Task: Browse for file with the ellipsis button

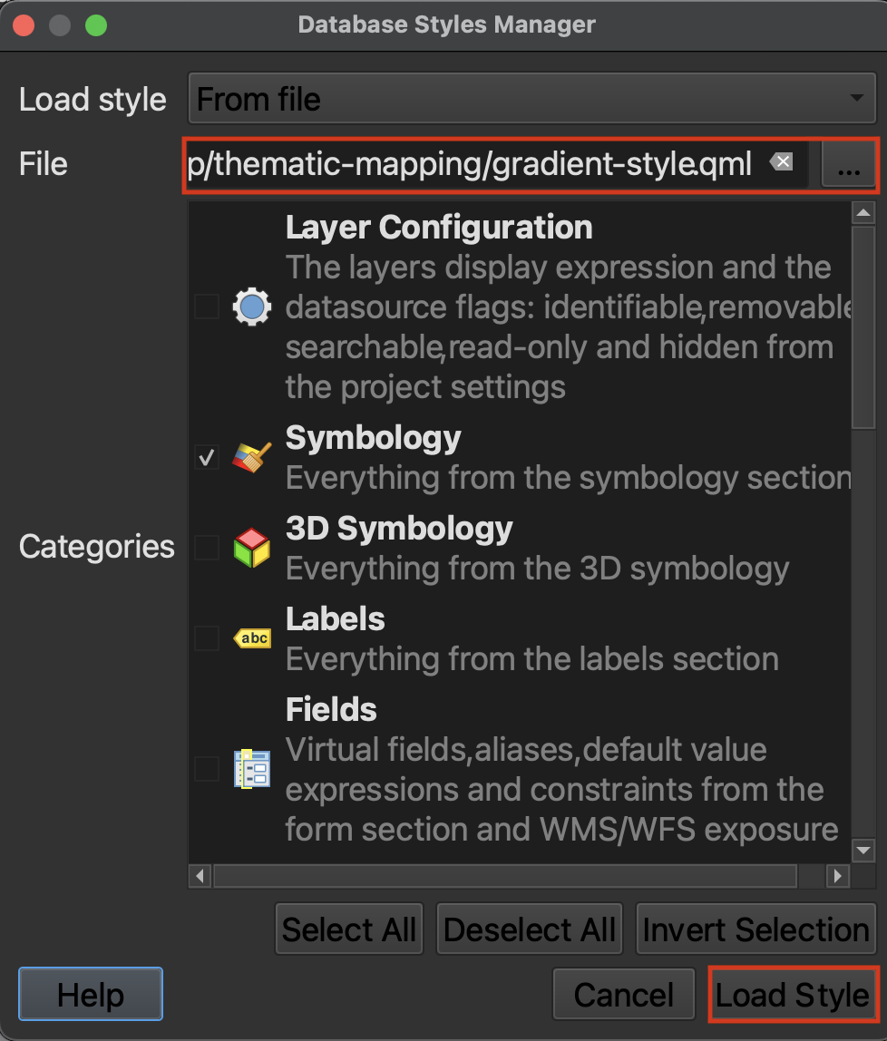Action: point(849,165)
